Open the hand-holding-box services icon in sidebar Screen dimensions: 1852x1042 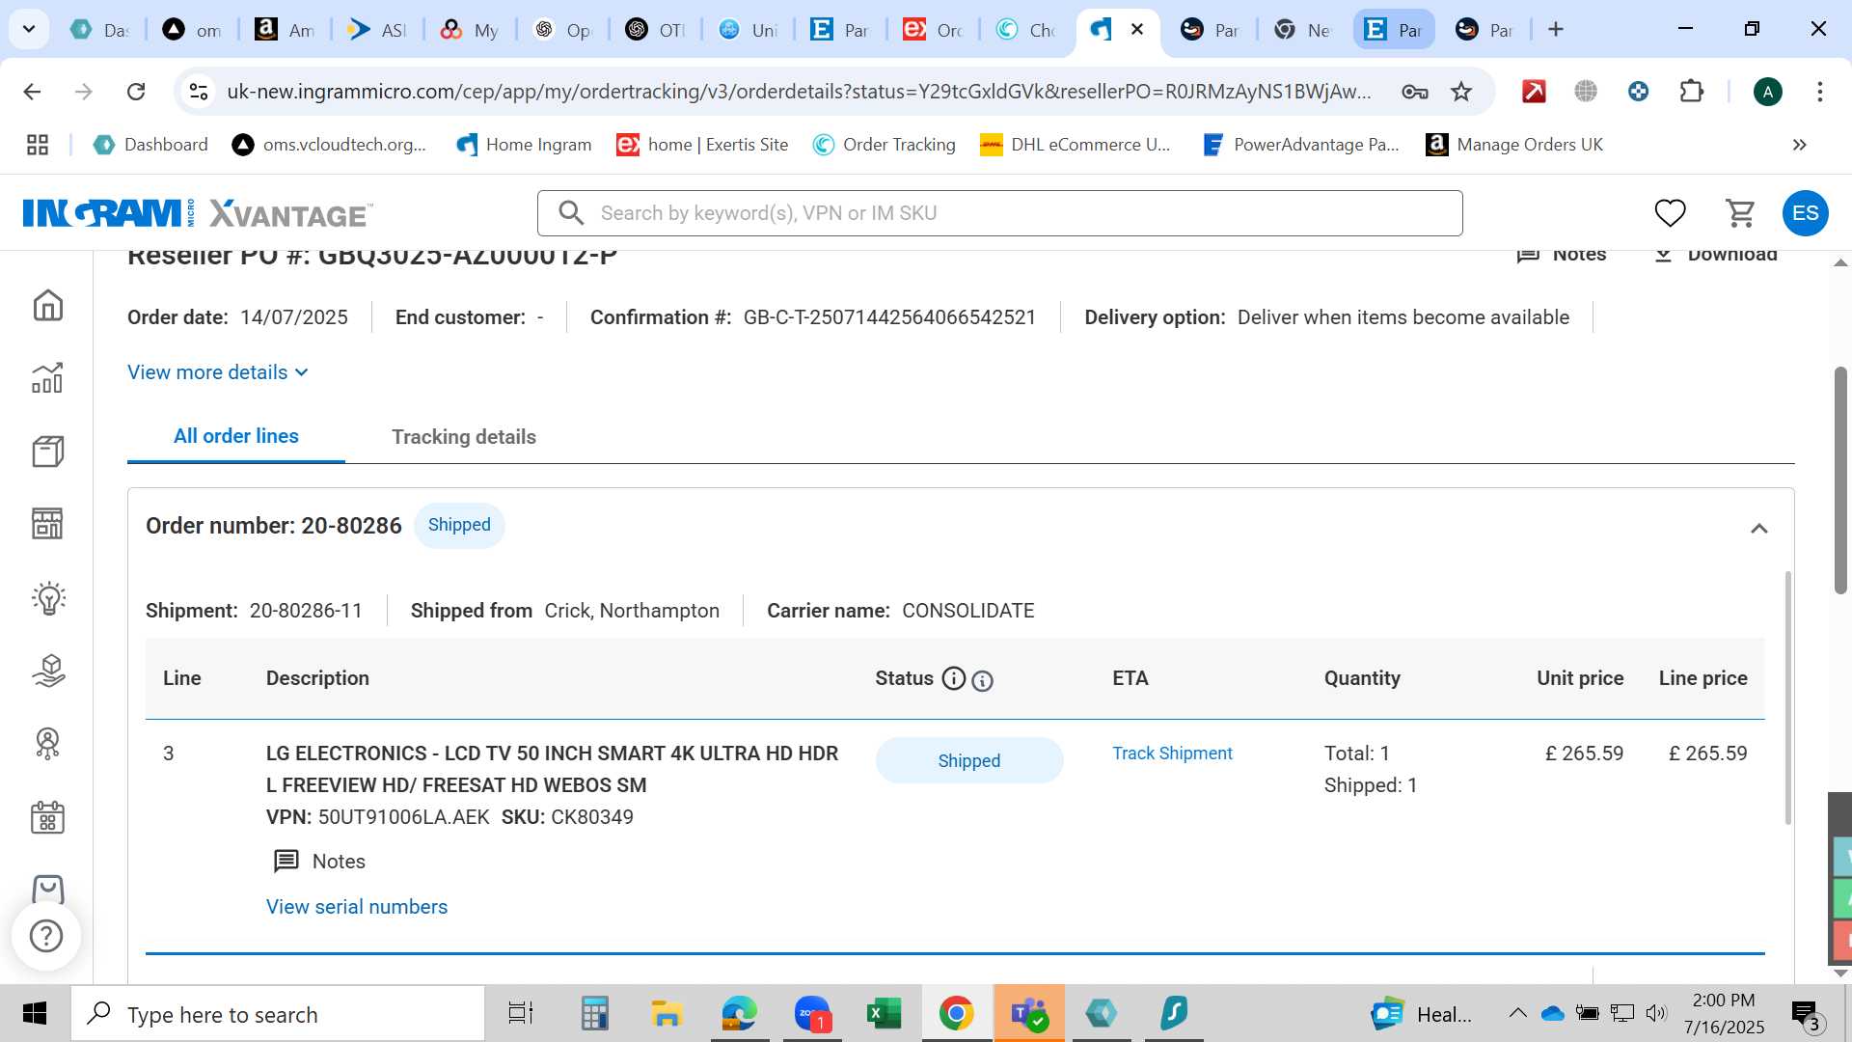pyautogui.click(x=47, y=671)
